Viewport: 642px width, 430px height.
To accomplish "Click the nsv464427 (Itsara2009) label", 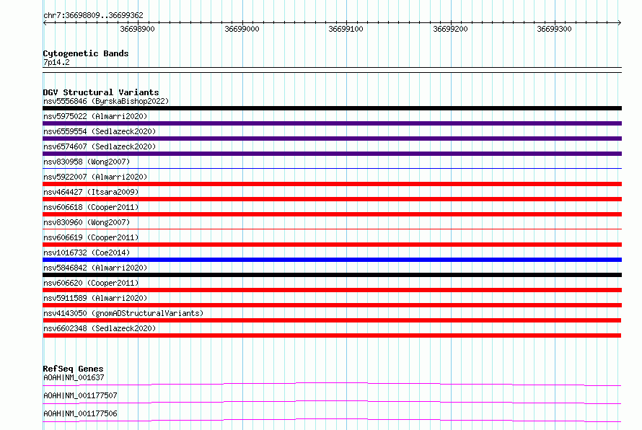I will 91,192.
